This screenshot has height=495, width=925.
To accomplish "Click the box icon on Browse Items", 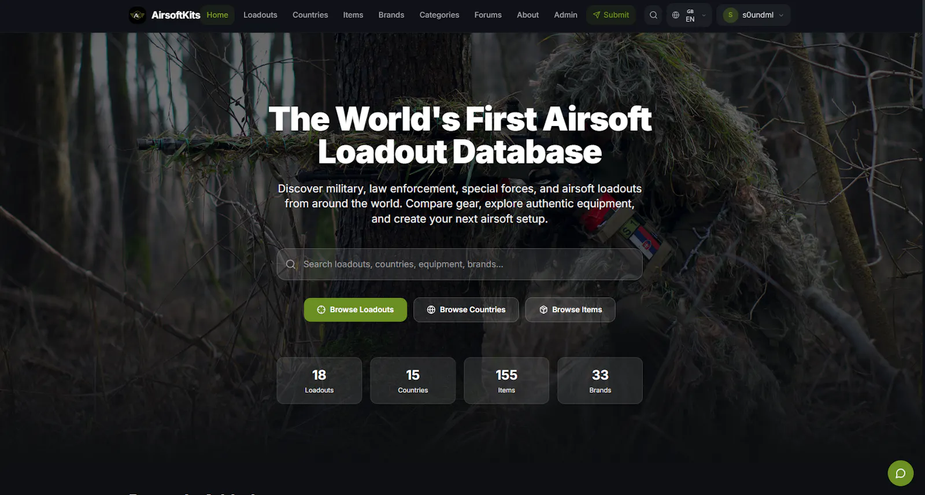I will [543, 310].
